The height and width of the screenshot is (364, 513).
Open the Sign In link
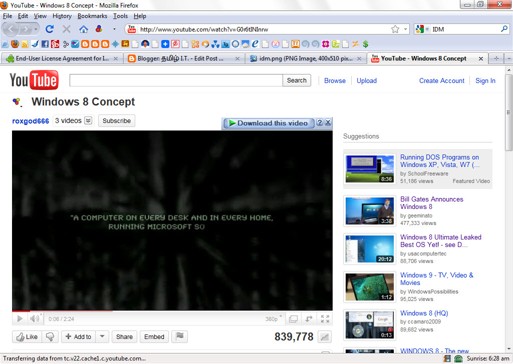click(x=485, y=80)
